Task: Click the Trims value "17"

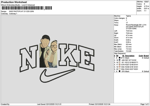Action: pyautogui.click(x=127, y=23)
